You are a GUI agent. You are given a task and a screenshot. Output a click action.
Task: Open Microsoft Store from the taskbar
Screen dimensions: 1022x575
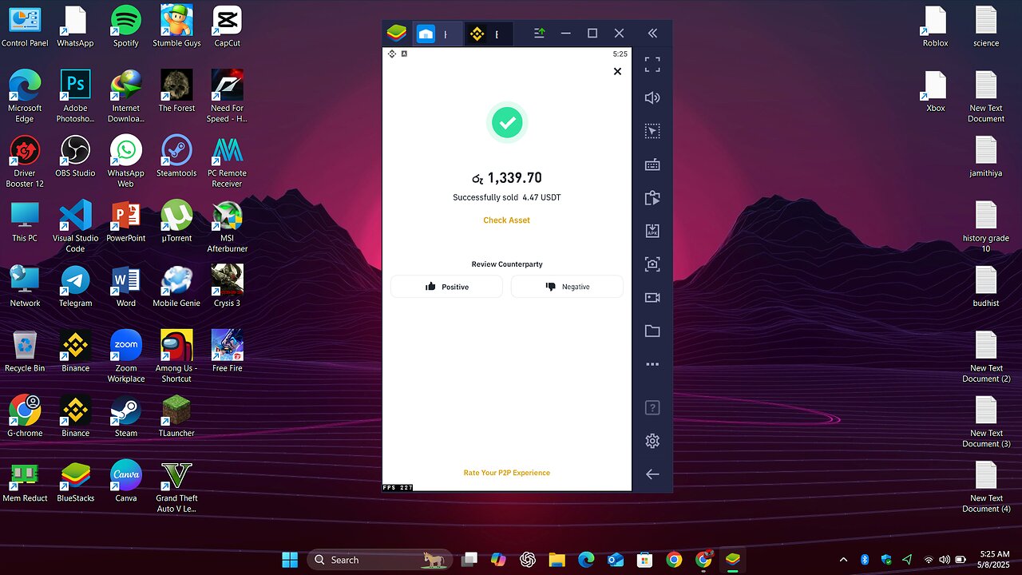(644, 560)
